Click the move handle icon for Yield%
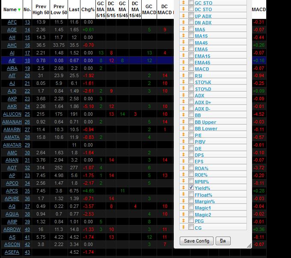The height and width of the screenshot is (258, 291). coord(183,188)
